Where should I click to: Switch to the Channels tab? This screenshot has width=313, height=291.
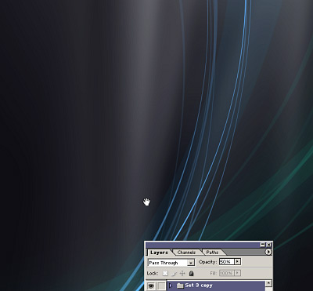click(x=186, y=253)
